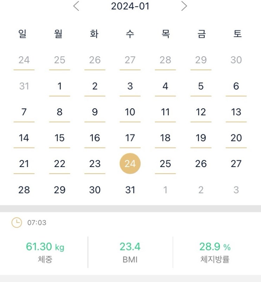Select January 1 on the calendar
This screenshot has width=261, height=282.
(x=59, y=86)
